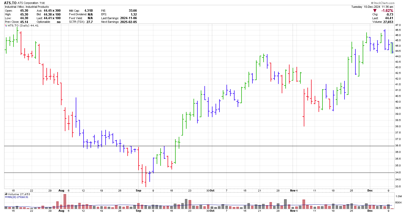Viewport: 406px width, 213px height.
Task: Click the ATS.TO bold ticker title
Action: tap(10, 3)
